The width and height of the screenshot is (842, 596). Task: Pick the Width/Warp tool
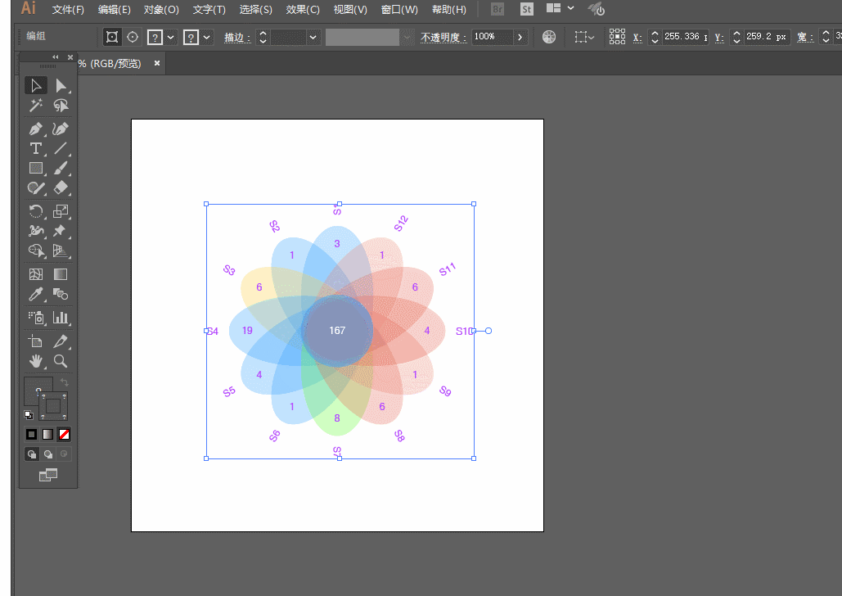tap(36, 231)
